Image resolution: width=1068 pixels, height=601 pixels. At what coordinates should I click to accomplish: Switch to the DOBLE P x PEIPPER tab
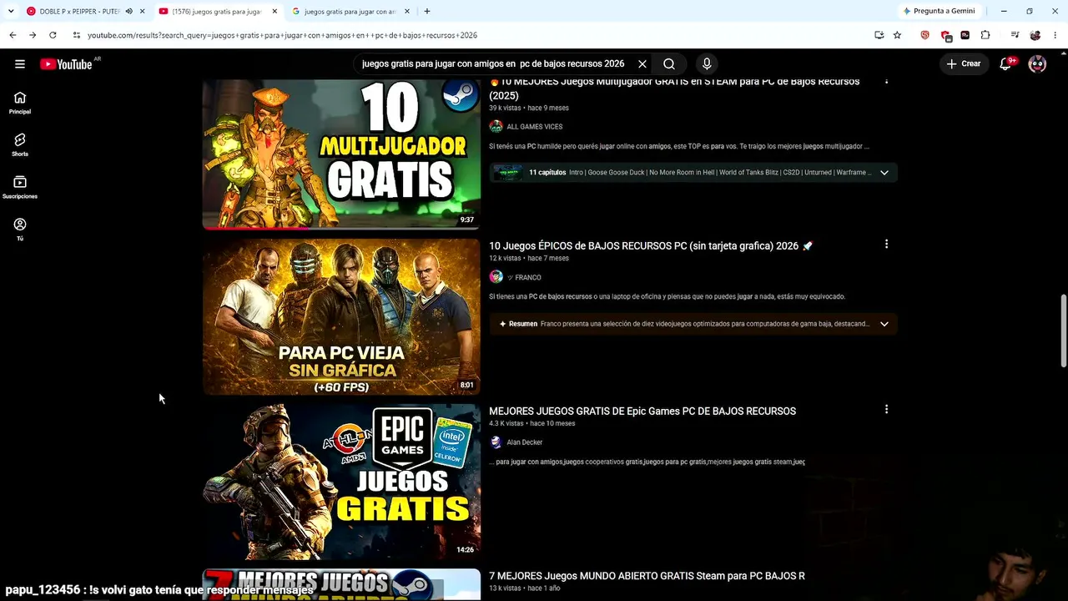pyautogui.click(x=80, y=11)
